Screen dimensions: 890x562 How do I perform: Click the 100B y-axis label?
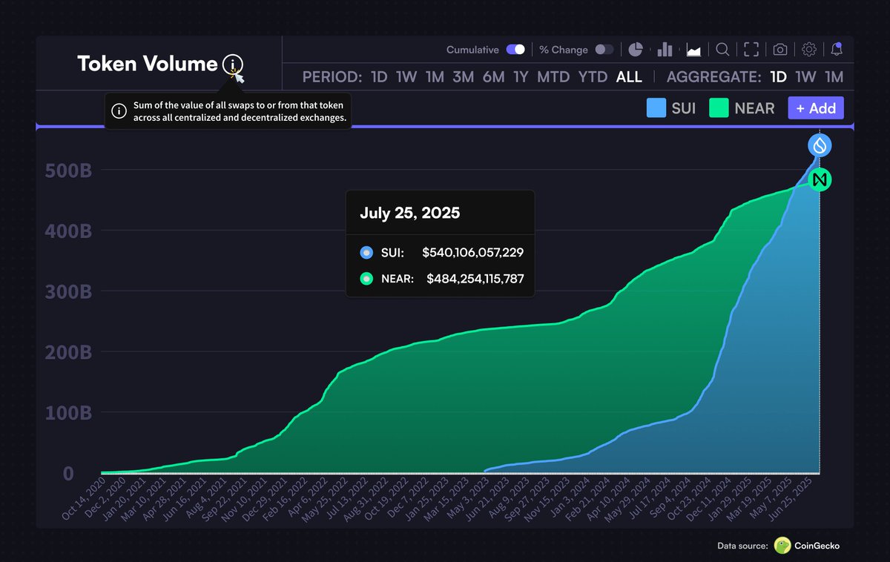(67, 412)
